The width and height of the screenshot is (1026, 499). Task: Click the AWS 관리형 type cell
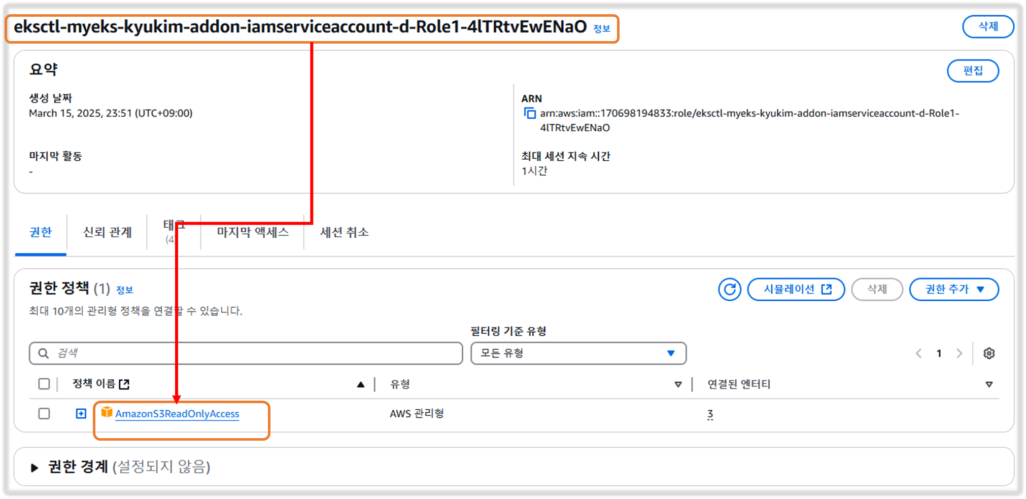[x=417, y=414]
